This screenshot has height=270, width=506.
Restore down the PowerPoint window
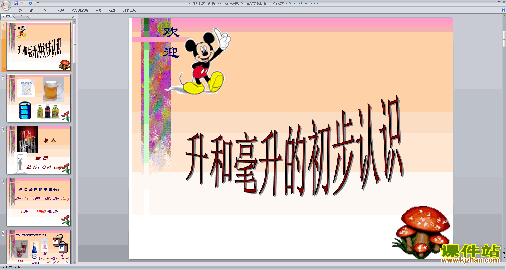tap(499, 2)
